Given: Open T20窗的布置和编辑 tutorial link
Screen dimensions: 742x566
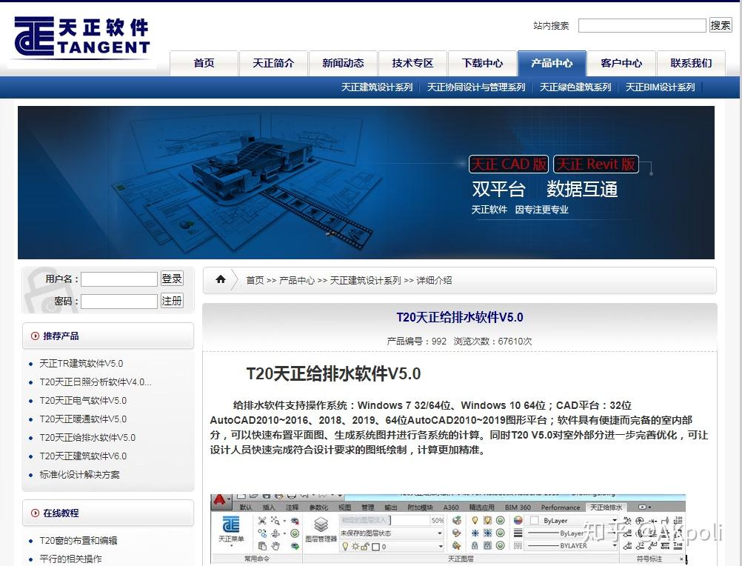Looking at the screenshot, I should coord(78,541).
